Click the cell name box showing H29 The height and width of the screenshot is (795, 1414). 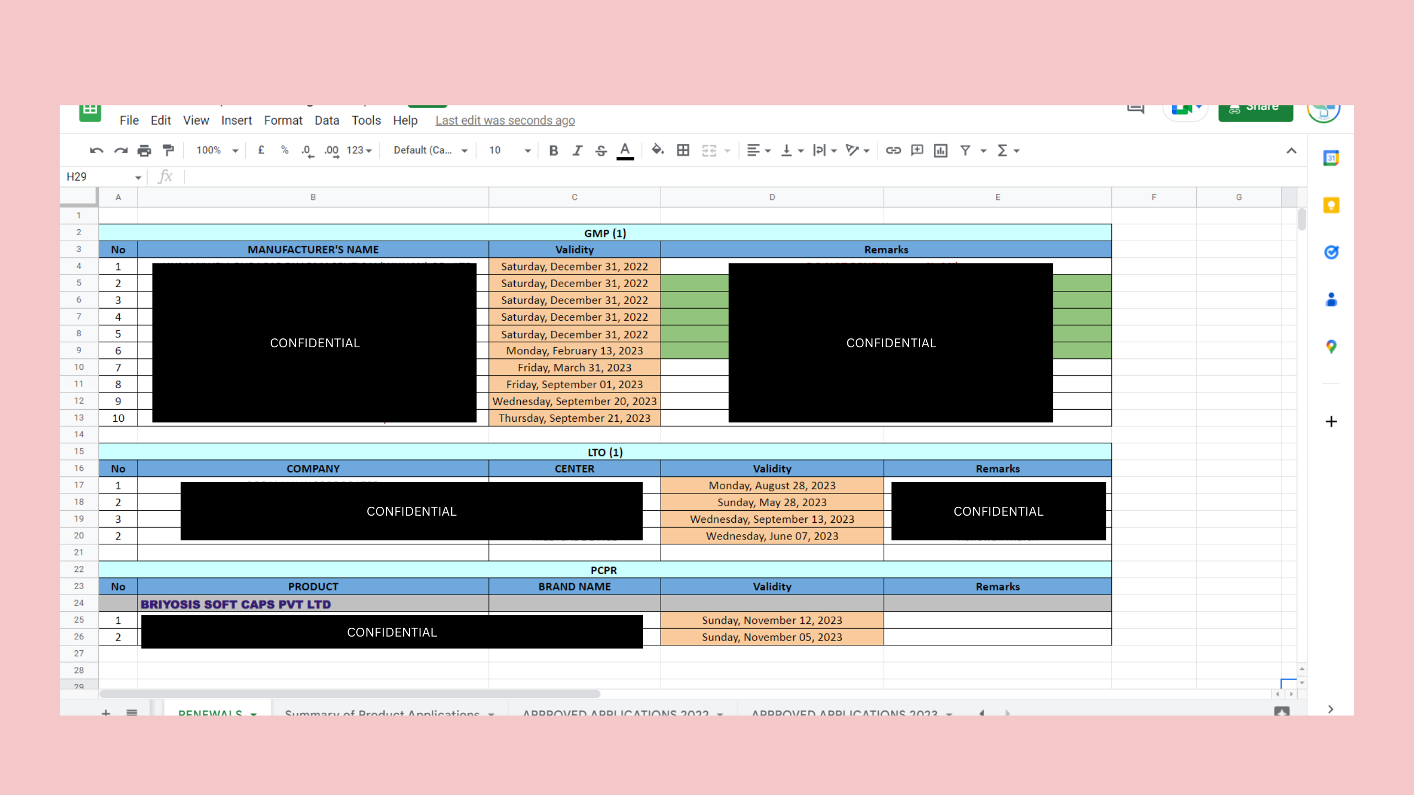pos(102,177)
